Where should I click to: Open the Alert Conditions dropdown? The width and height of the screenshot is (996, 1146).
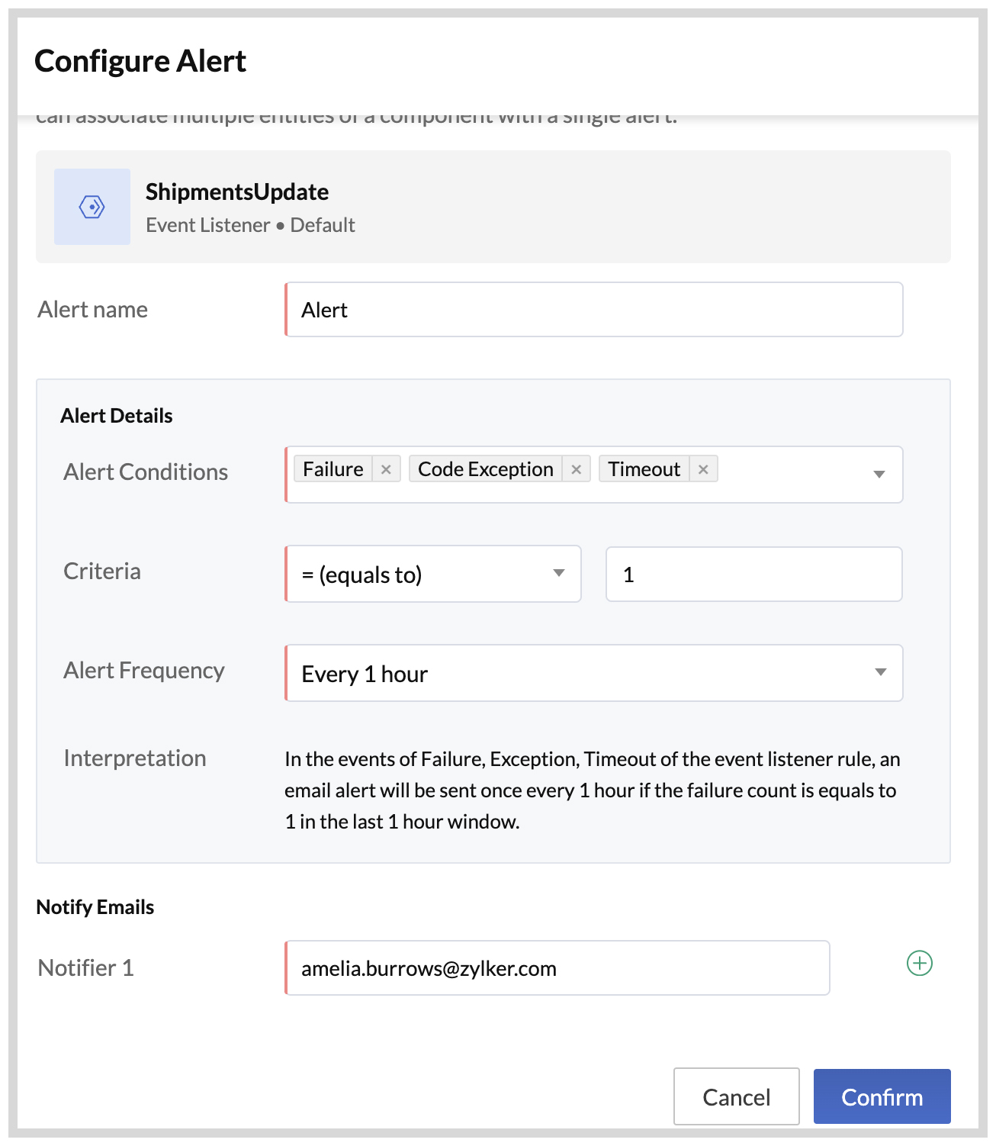(880, 475)
